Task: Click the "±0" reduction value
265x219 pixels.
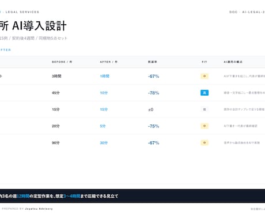Action: tap(151, 109)
